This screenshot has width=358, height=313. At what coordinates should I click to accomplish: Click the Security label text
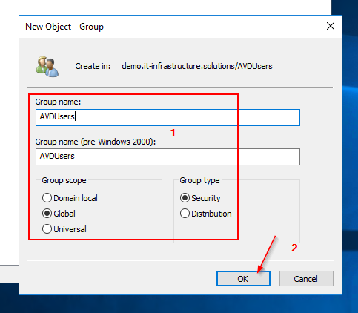[x=206, y=198]
